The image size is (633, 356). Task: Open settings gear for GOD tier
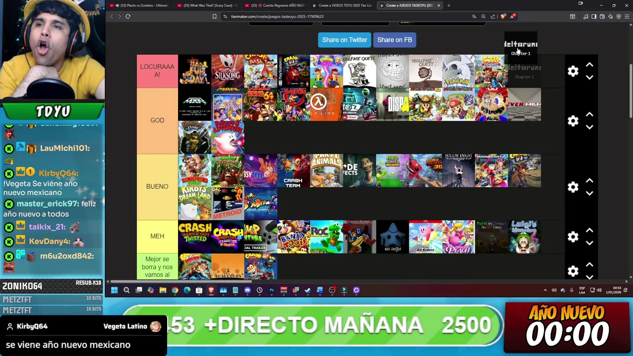coord(573,121)
